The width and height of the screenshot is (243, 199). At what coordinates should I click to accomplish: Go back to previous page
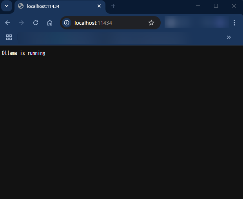click(7, 23)
